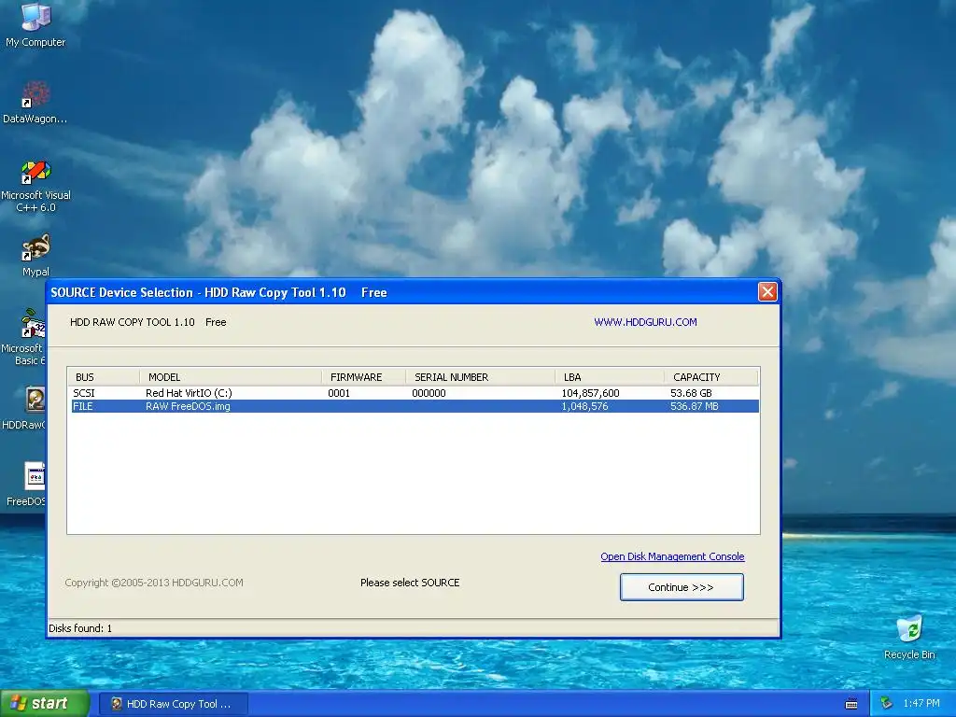Image resolution: width=956 pixels, height=717 pixels.
Task: Click the system tray keyboard icon
Action: click(851, 704)
